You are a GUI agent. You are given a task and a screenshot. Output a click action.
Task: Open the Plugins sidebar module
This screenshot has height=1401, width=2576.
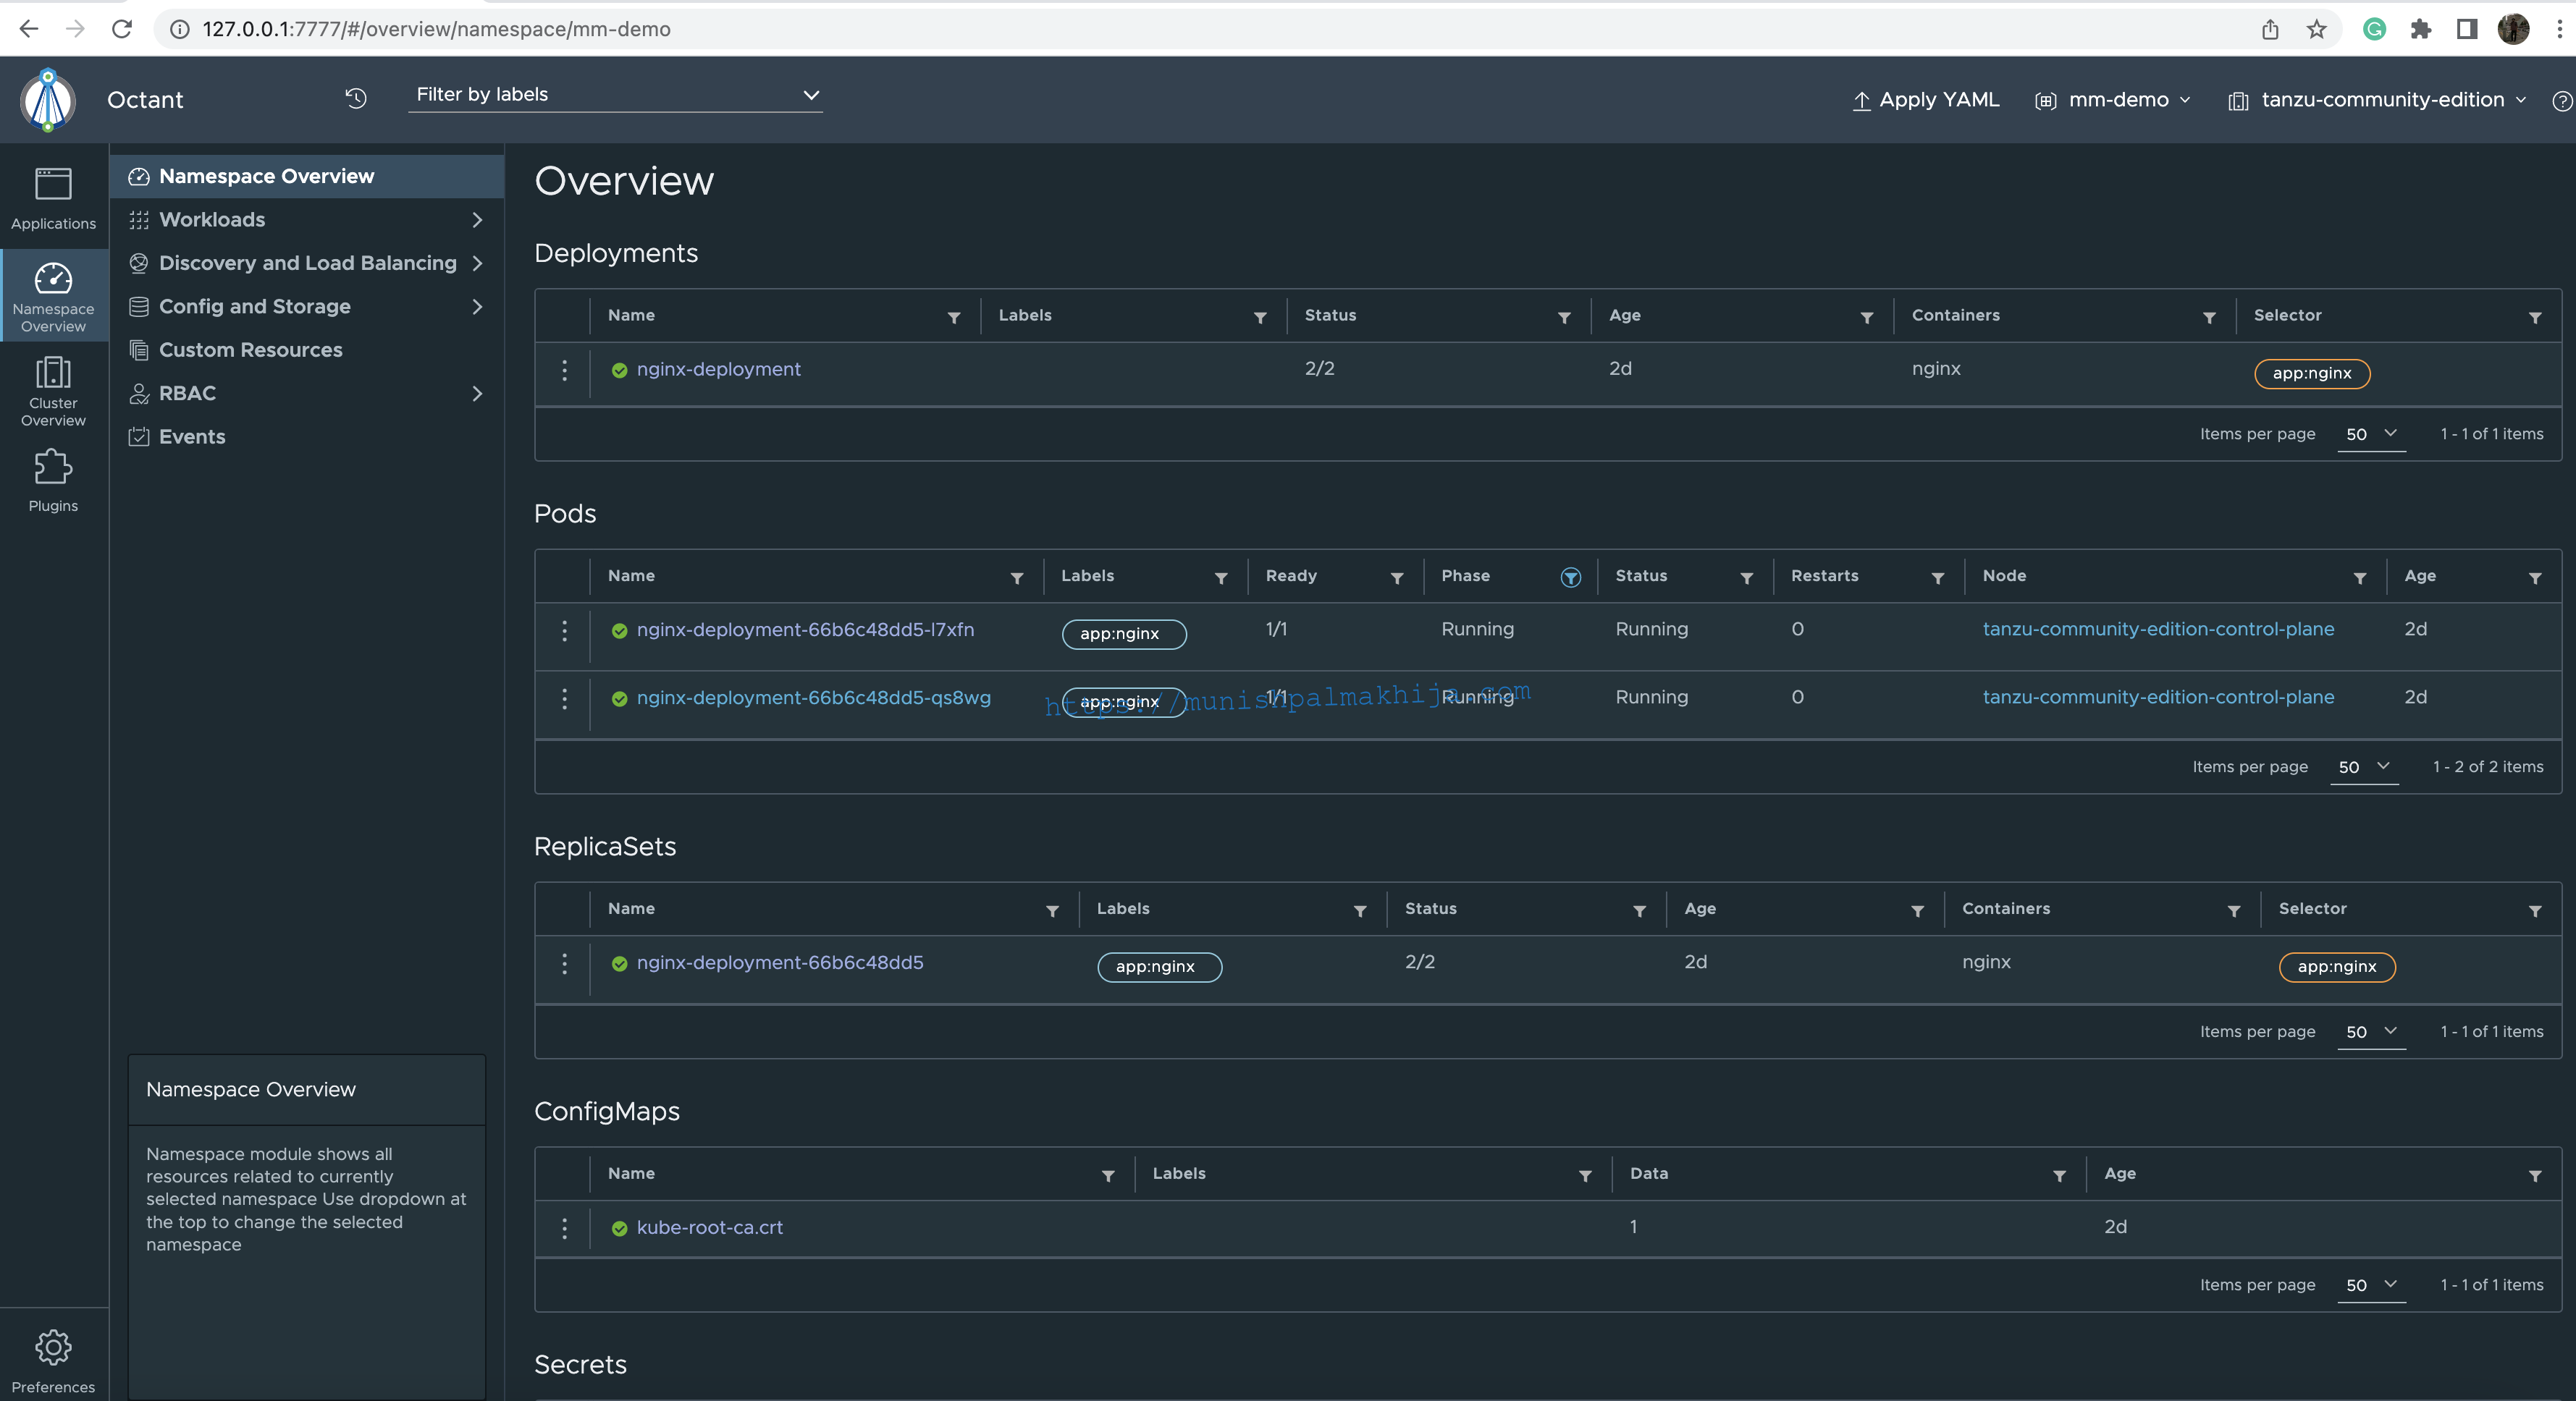pos(53,480)
